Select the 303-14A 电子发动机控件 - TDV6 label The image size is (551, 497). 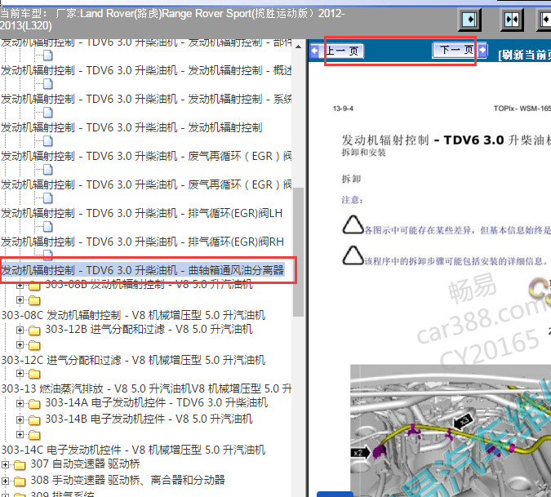pyautogui.click(x=157, y=402)
